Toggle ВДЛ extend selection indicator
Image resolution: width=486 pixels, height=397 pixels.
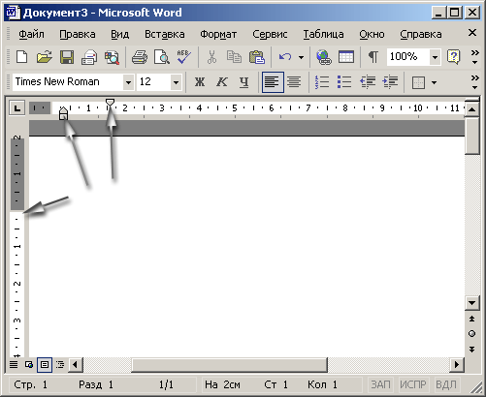pyautogui.click(x=446, y=384)
